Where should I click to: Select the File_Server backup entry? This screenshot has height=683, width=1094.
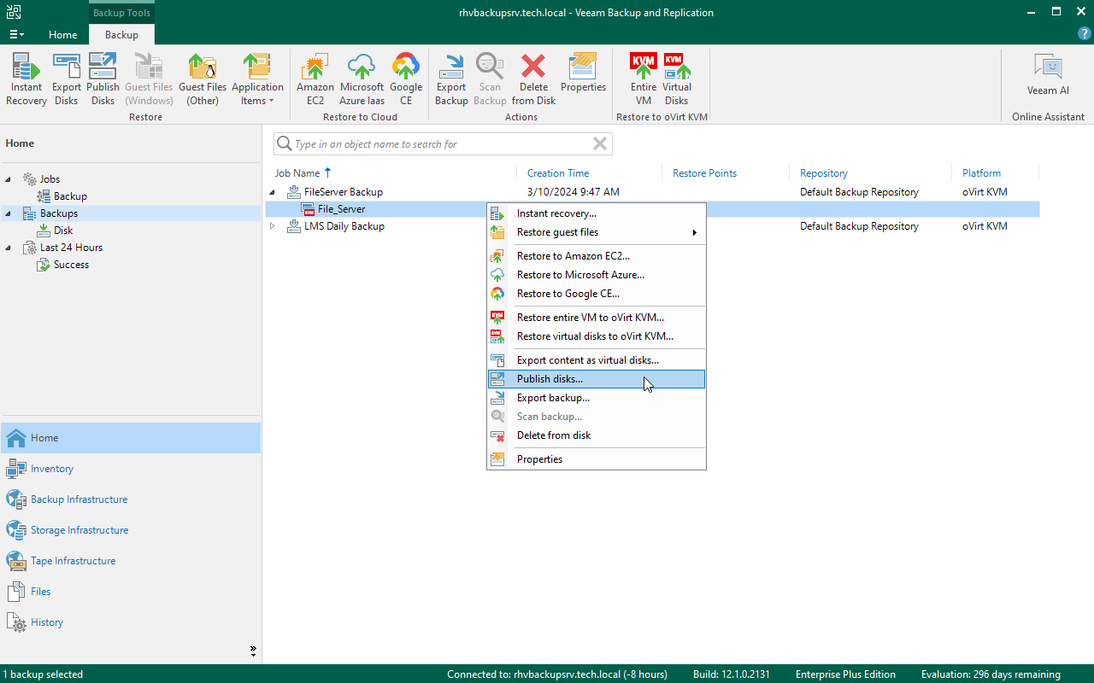tap(341, 209)
